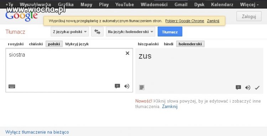This screenshot has height=136, width=267.
Task: Open Wiadomości in top bar
Action: 154,5
